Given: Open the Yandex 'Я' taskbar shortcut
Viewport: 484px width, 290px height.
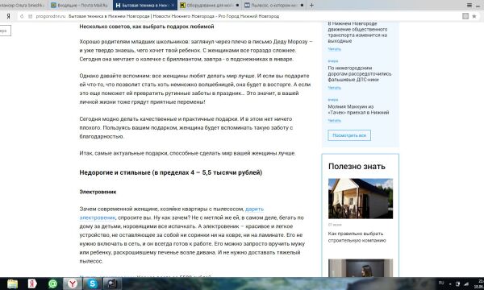Looking at the screenshot, I should tap(32, 284).
